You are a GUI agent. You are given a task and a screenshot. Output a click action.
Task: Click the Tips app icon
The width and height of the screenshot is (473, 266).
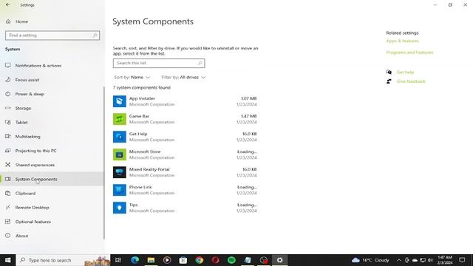(x=120, y=208)
